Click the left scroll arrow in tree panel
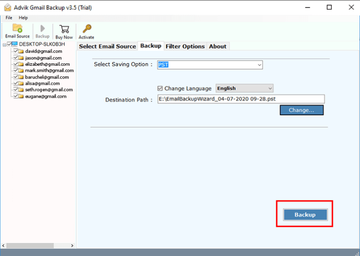360x256 pixels. [3, 246]
